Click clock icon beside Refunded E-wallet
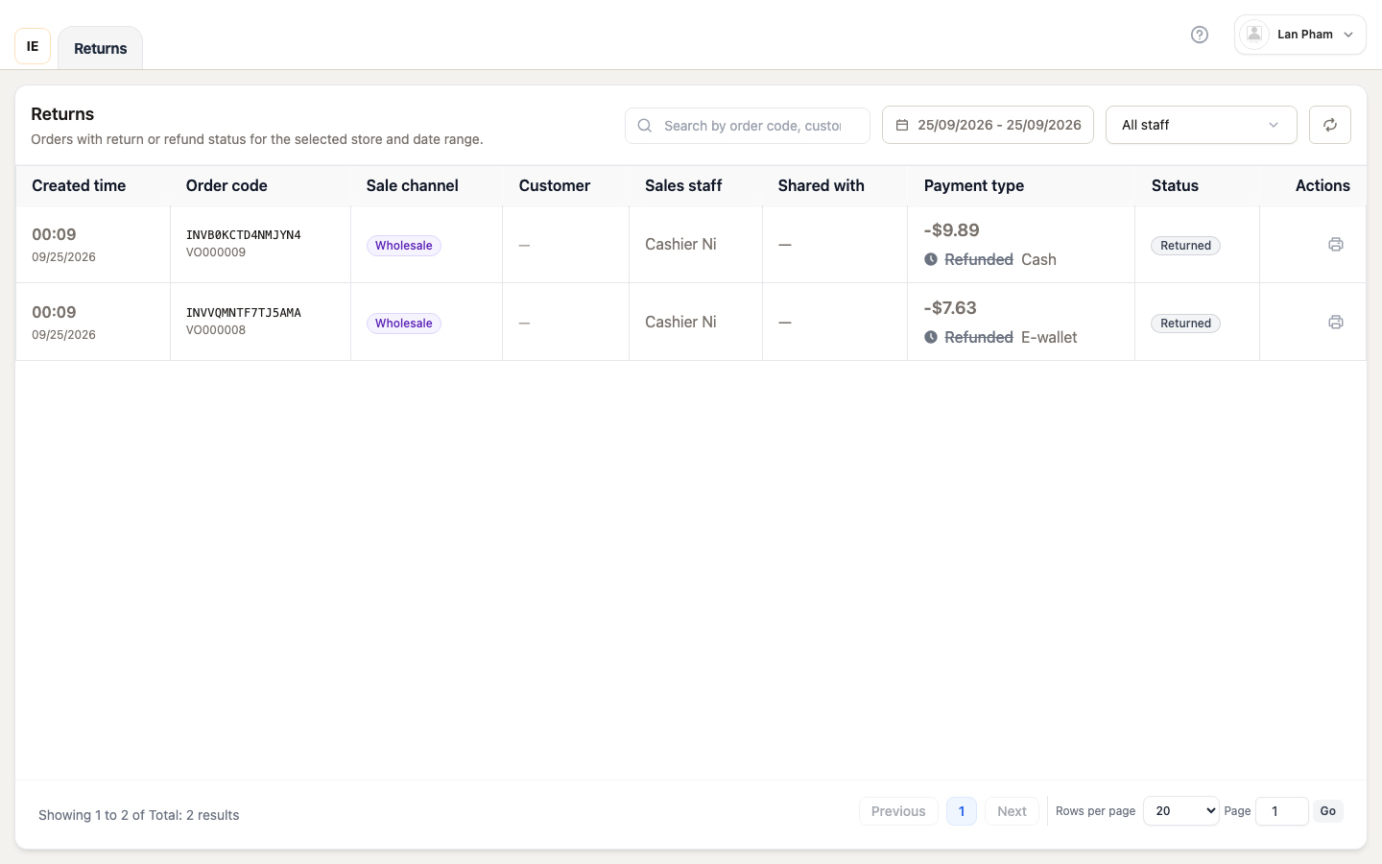 (x=931, y=337)
